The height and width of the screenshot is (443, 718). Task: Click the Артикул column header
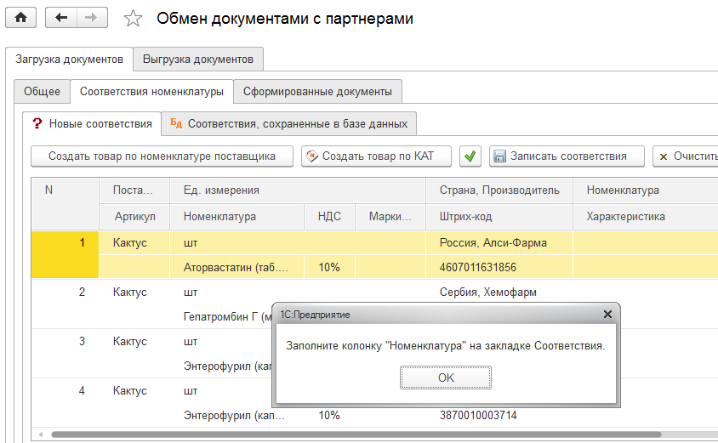[134, 216]
